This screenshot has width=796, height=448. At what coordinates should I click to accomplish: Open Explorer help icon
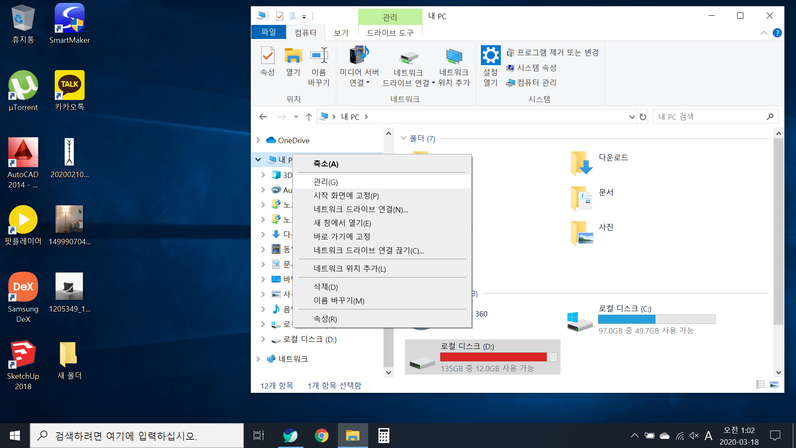pyautogui.click(x=777, y=33)
